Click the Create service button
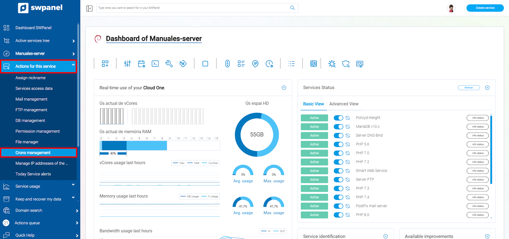 coord(485,8)
